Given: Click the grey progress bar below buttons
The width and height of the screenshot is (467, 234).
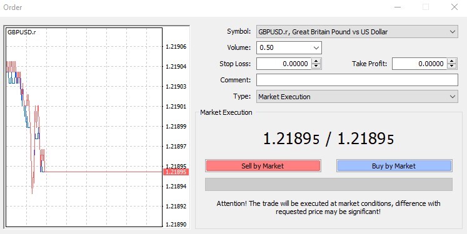Looking at the screenshot, I should pos(328,184).
